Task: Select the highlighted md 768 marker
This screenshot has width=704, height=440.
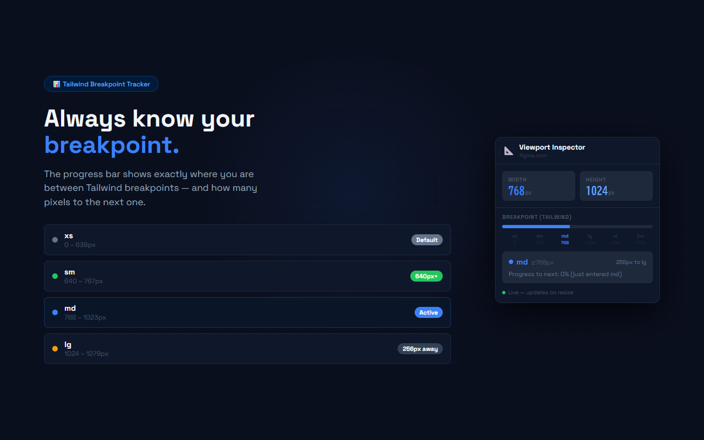Action: [x=565, y=239]
